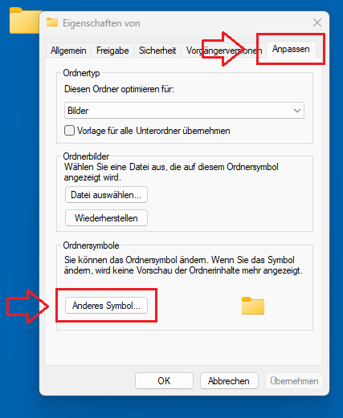Click the folder icon preview in Ordnersymbole
This screenshot has width=343, height=418.
253,306
